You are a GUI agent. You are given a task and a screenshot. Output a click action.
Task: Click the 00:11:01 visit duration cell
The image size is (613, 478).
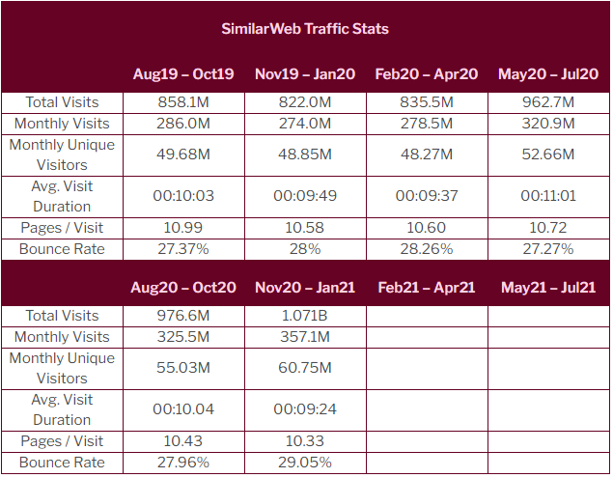(547, 196)
